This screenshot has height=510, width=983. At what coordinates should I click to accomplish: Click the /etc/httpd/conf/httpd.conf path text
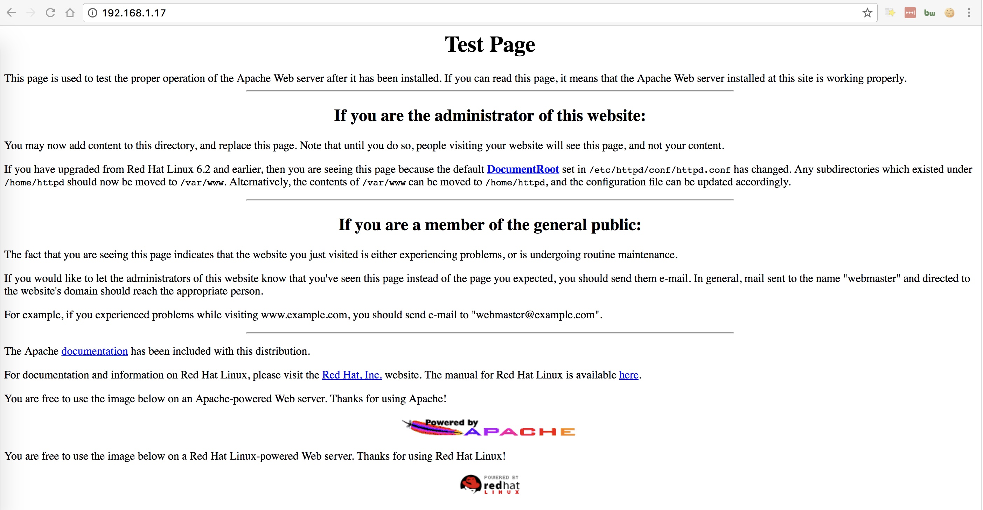[660, 170]
